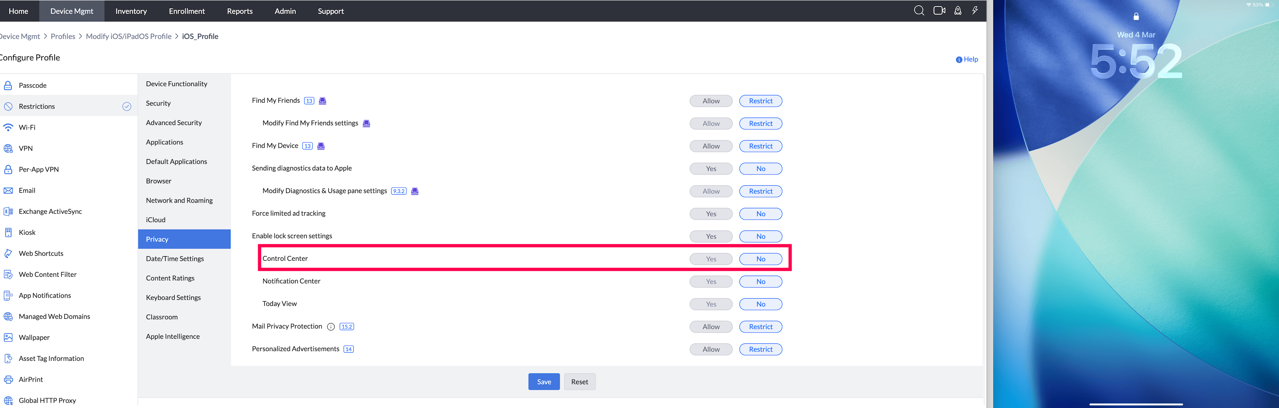Select the Wi-Fi payload icon in sidebar
1279x408 pixels.
point(8,127)
